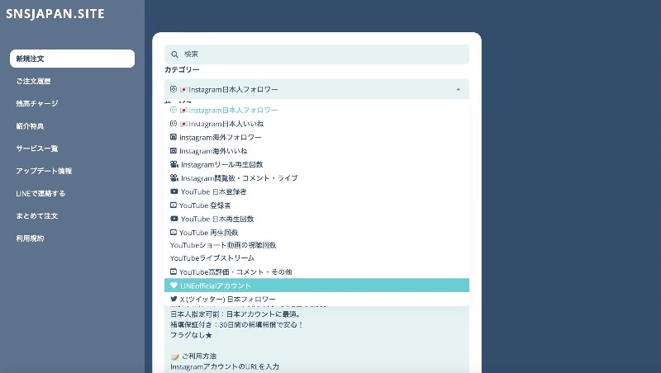Viewport: 661px width, 373px height.
Task: Go to 残高チャージ page
Action: (x=37, y=103)
